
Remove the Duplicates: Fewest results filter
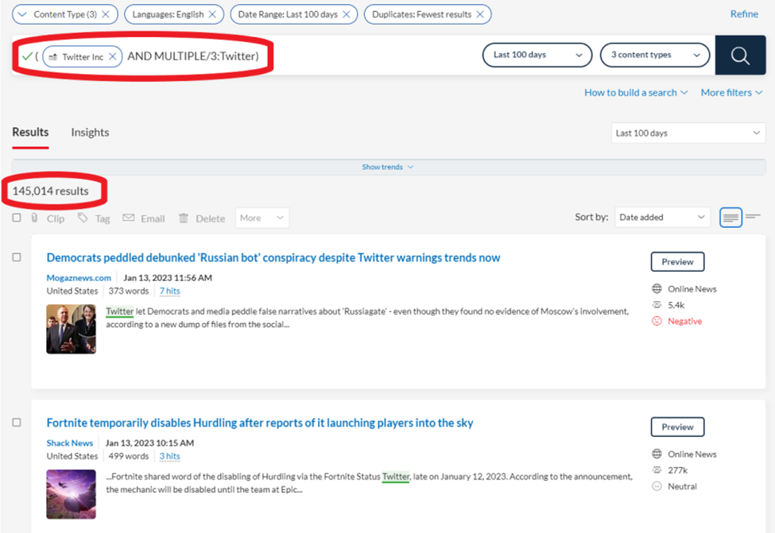[x=480, y=14]
